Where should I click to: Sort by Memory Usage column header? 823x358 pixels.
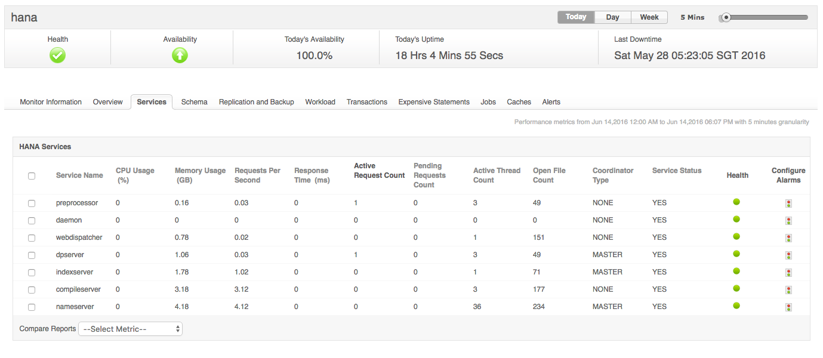pos(200,175)
